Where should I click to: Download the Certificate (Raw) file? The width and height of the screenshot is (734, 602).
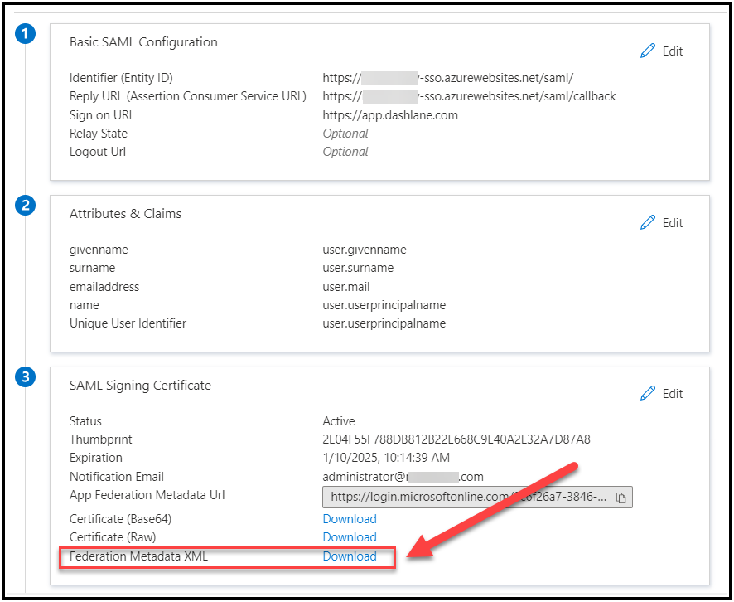coord(349,537)
